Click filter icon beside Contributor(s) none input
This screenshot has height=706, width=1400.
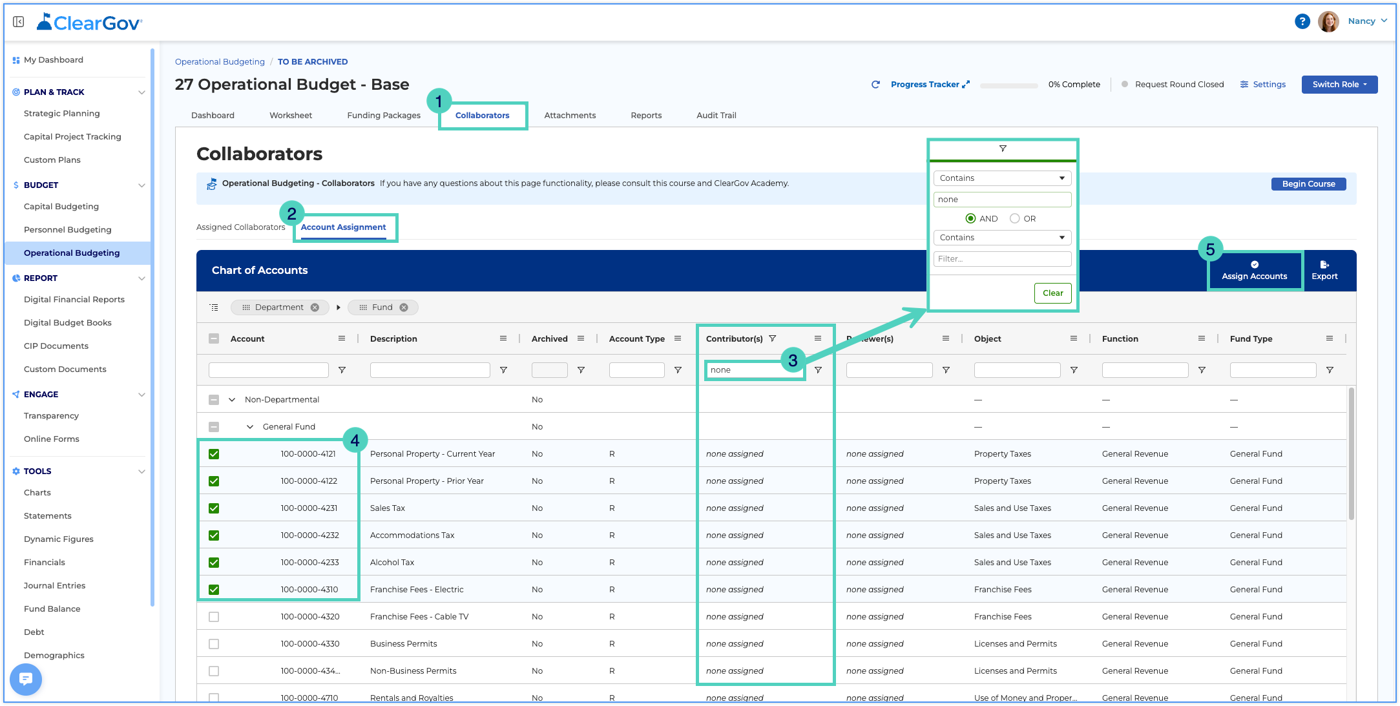(818, 370)
